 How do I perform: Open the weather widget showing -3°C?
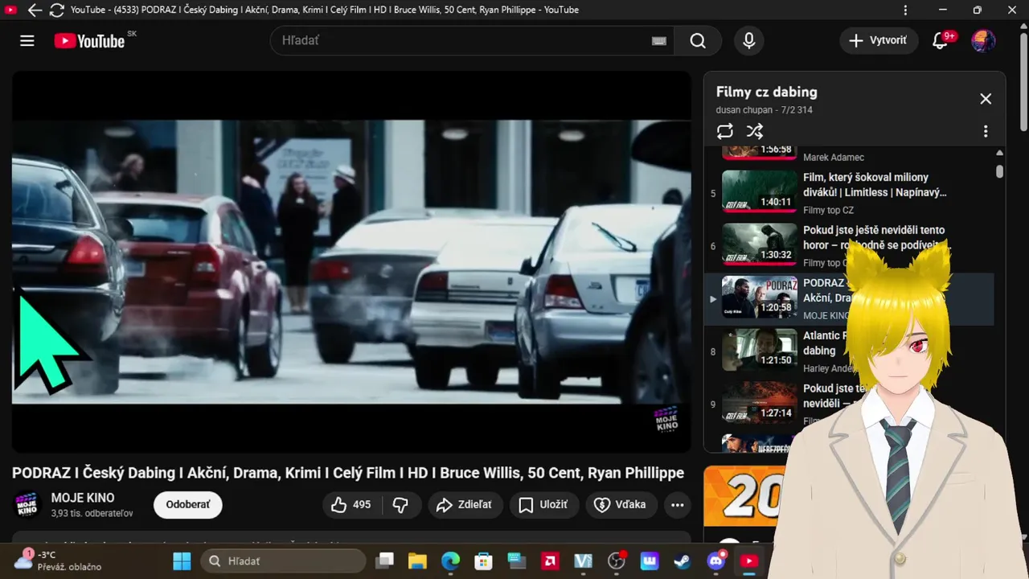click(x=58, y=561)
